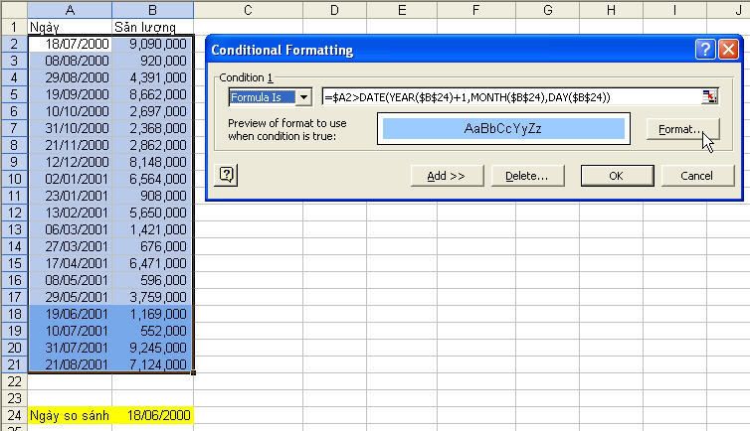
Task: Click cell with header Ngày
Action: [x=70, y=27]
